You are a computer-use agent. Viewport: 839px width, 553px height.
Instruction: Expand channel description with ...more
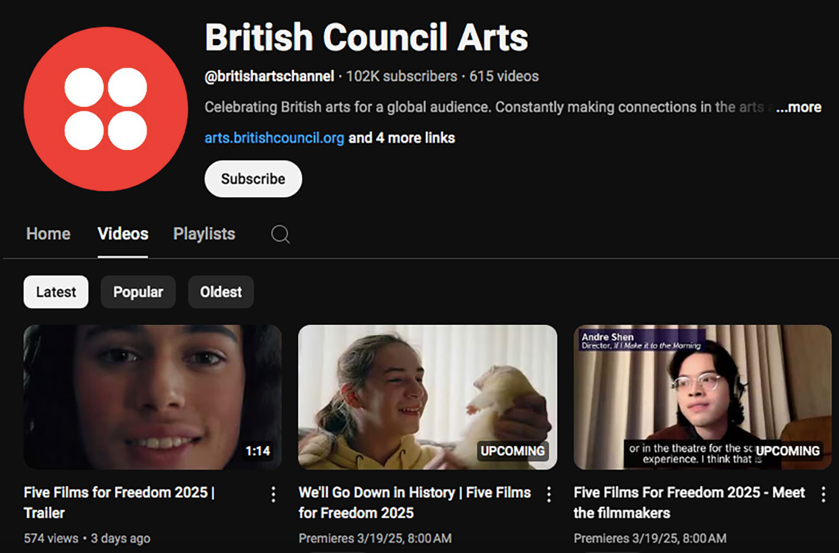(798, 107)
